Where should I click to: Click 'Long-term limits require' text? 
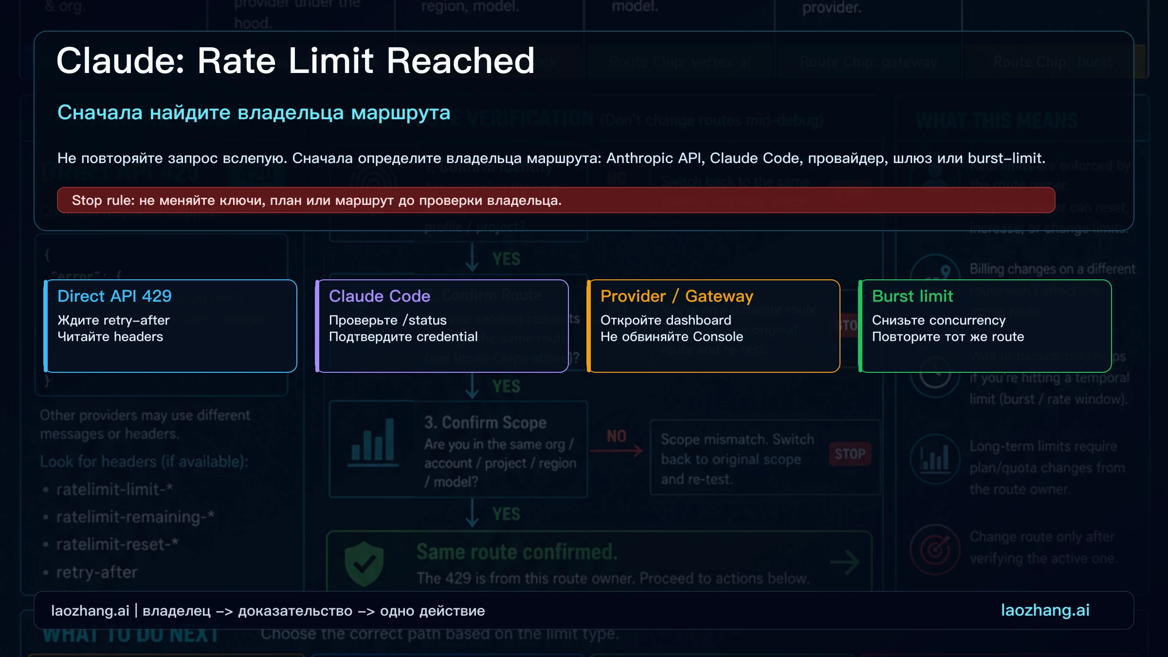coord(1043,446)
